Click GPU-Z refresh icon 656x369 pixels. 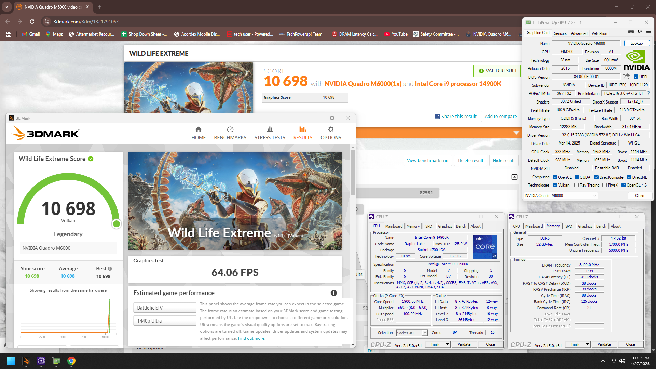(640, 31)
